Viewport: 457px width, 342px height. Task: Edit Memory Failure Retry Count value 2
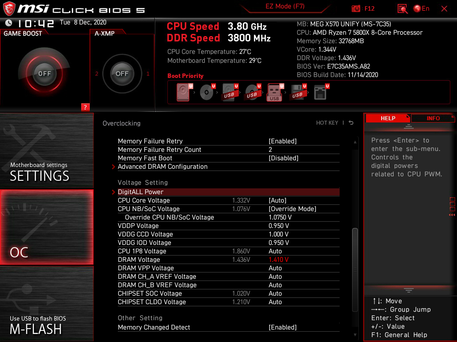pos(270,150)
